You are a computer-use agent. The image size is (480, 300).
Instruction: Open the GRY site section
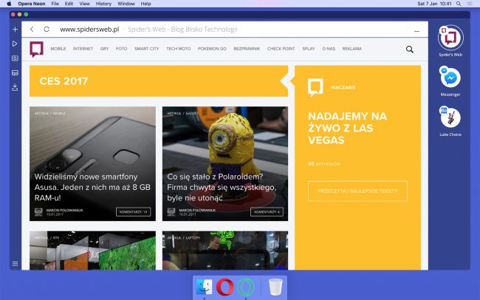click(x=104, y=49)
